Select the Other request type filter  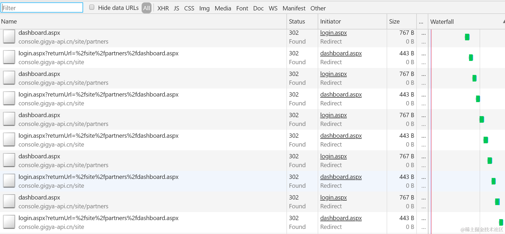[318, 8]
